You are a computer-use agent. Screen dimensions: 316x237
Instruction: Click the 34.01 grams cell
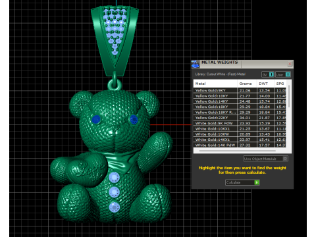pyautogui.click(x=247, y=118)
